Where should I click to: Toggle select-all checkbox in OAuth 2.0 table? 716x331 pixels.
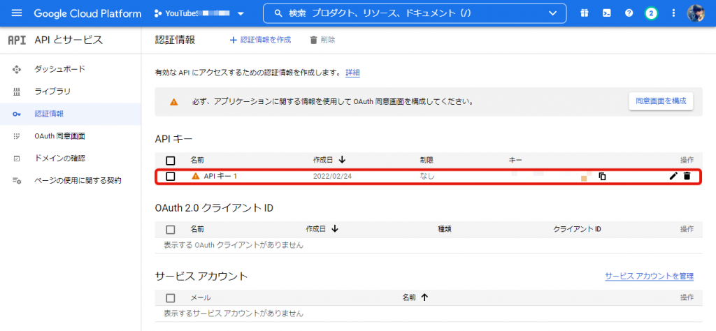(171, 229)
